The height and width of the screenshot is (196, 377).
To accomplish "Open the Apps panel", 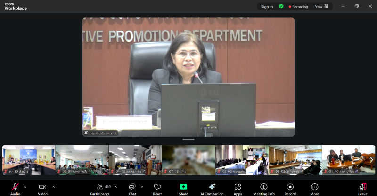I will pos(238,187).
